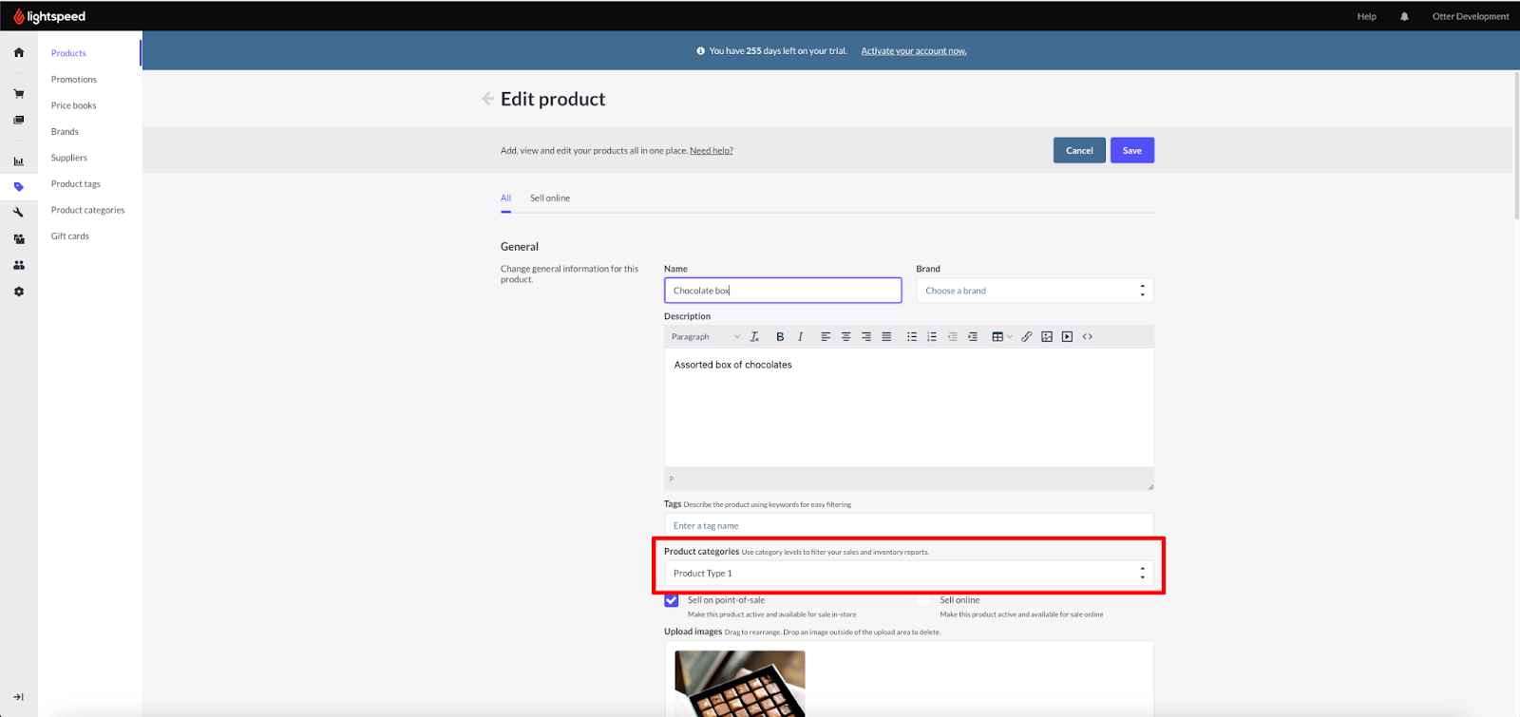Open the Setup wrench icon
Screen dimensions: 1520x717
coord(19,213)
